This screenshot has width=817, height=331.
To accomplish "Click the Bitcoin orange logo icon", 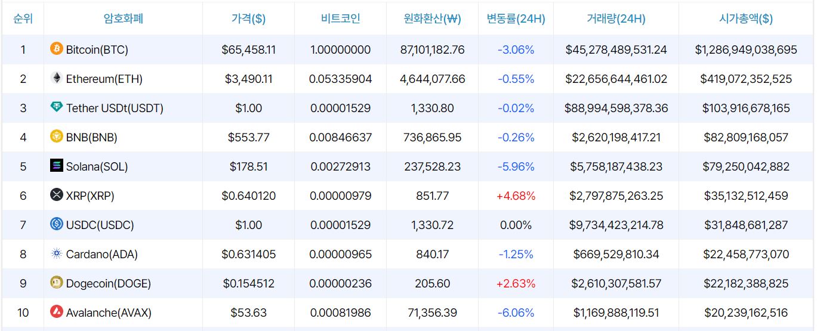I will pyautogui.click(x=57, y=49).
